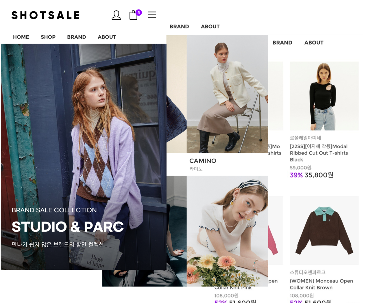
Task: Click the cart badge showing 5
Action: [139, 12]
